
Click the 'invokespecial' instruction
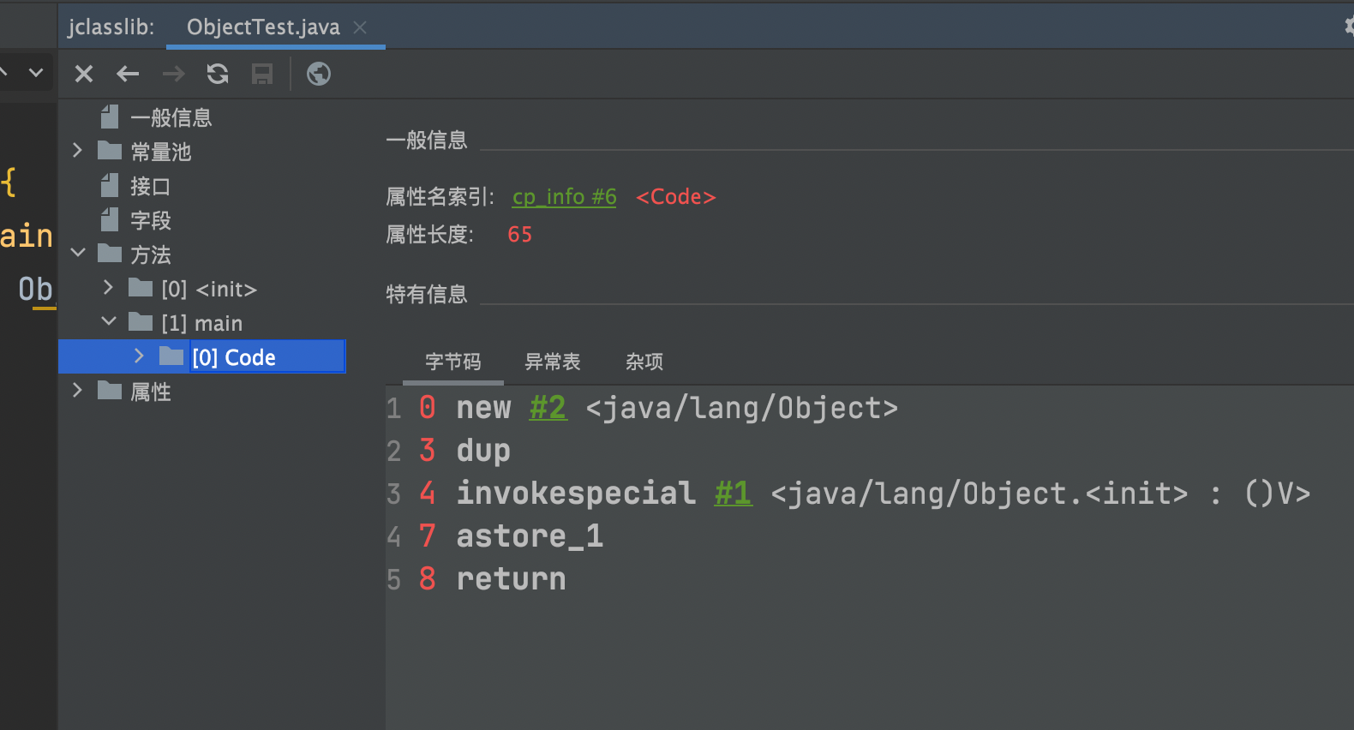[576, 494]
